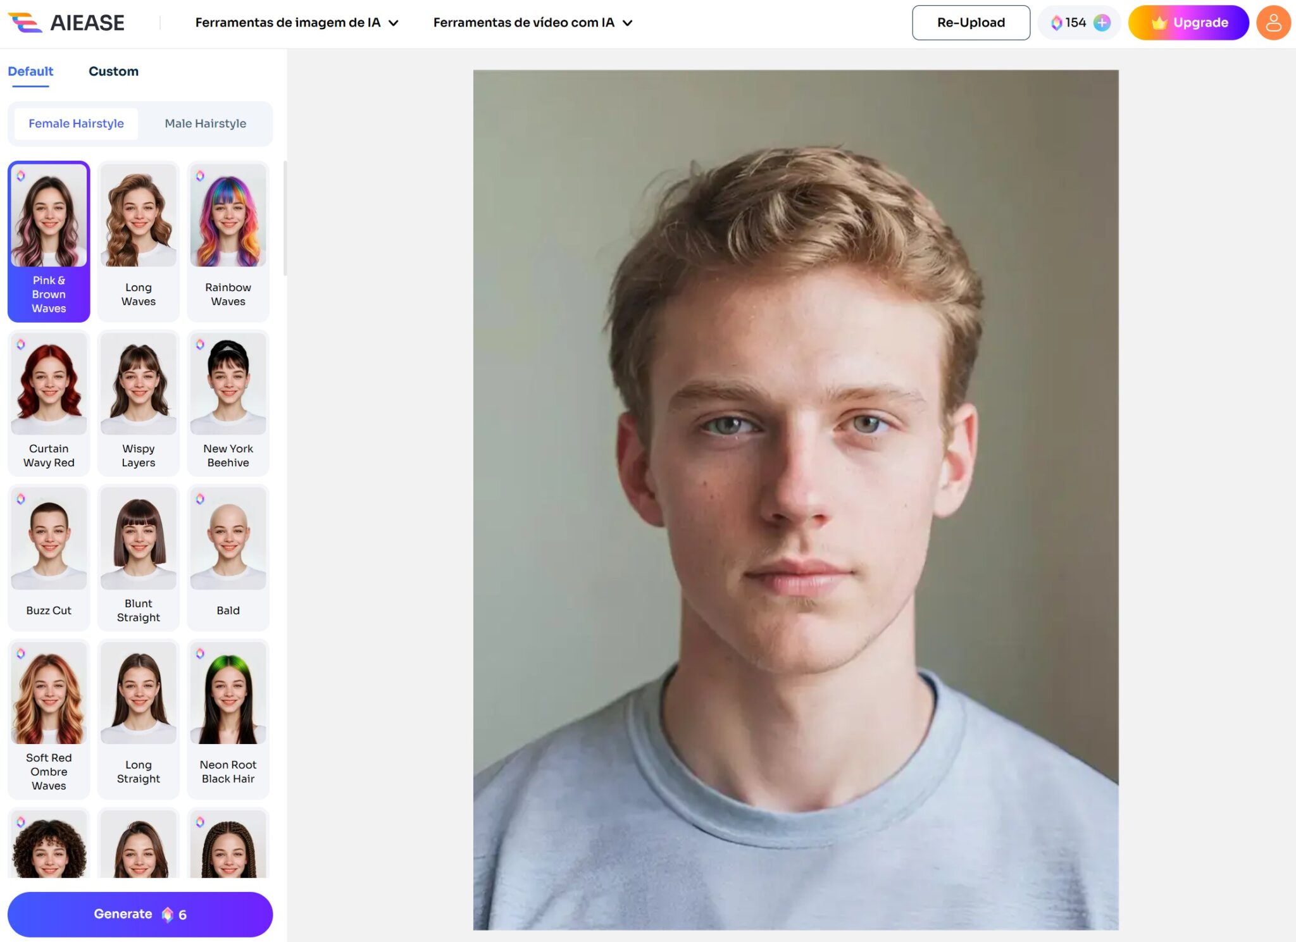
Task: Expand the Ferramentas de vídeo com IA dropdown
Action: 532,23
